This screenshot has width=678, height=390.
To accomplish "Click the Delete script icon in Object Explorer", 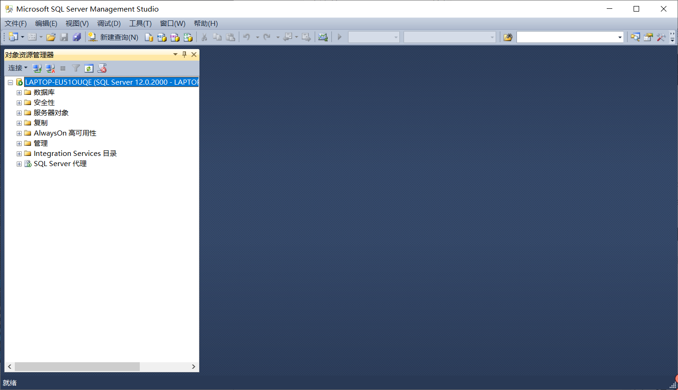I will (102, 68).
